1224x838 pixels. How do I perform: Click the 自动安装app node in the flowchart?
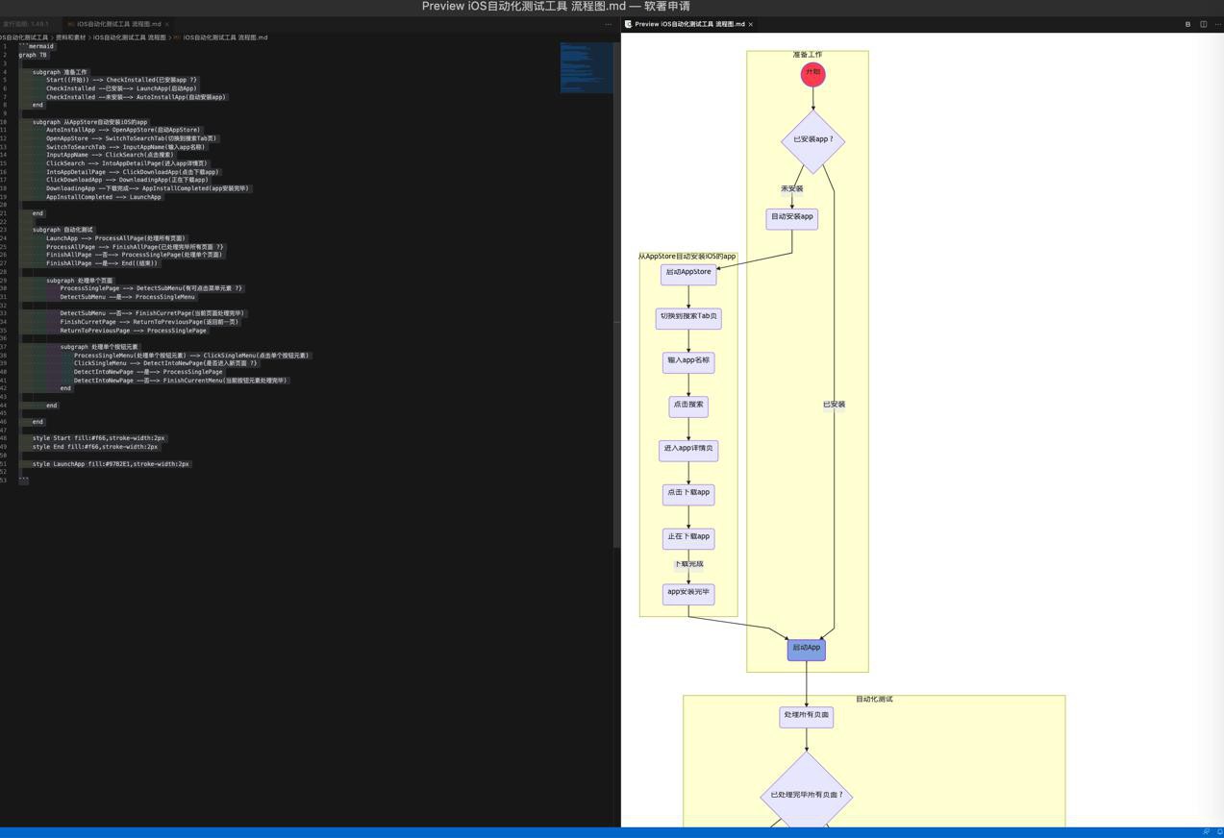(x=792, y=218)
